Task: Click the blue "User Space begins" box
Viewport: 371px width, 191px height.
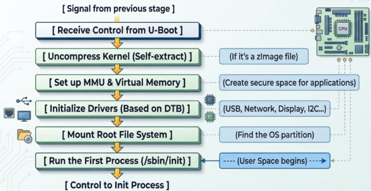Action: click(x=274, y=160)
